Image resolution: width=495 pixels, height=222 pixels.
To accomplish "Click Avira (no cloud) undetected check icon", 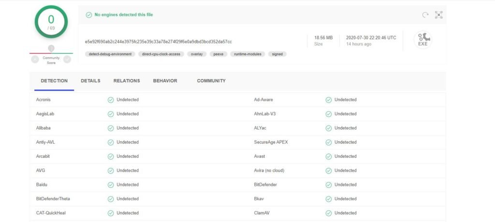I will click(329, 170).
